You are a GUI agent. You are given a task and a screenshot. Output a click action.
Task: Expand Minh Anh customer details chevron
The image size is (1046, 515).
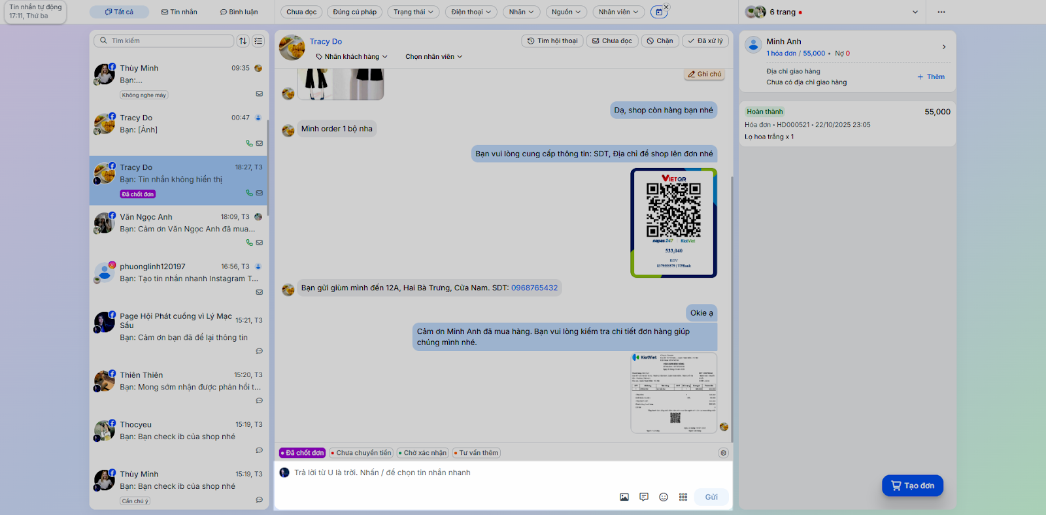pos(944,46)
